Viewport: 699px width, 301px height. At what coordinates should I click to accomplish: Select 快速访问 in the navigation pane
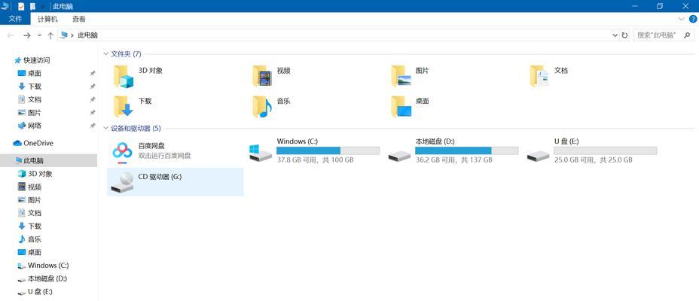pos(37,60)
